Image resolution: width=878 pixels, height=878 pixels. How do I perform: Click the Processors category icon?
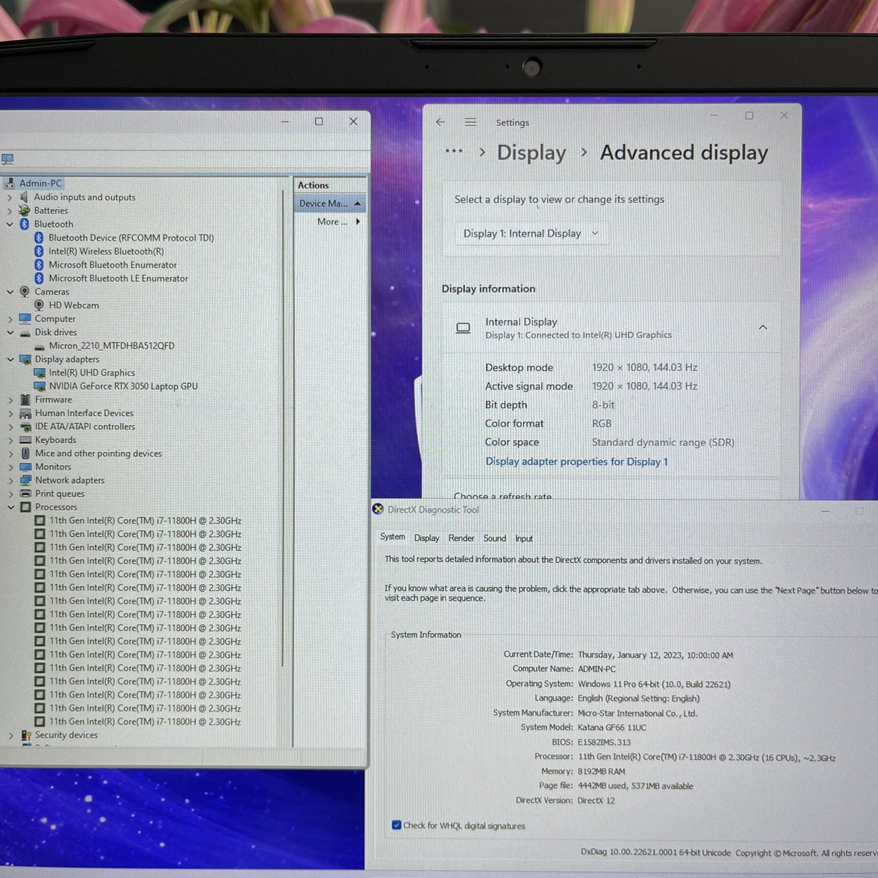(25, 507)
